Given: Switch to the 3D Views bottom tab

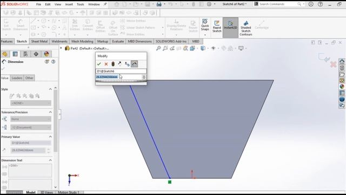Looking at the screenshot, I should tap(46, 192).
